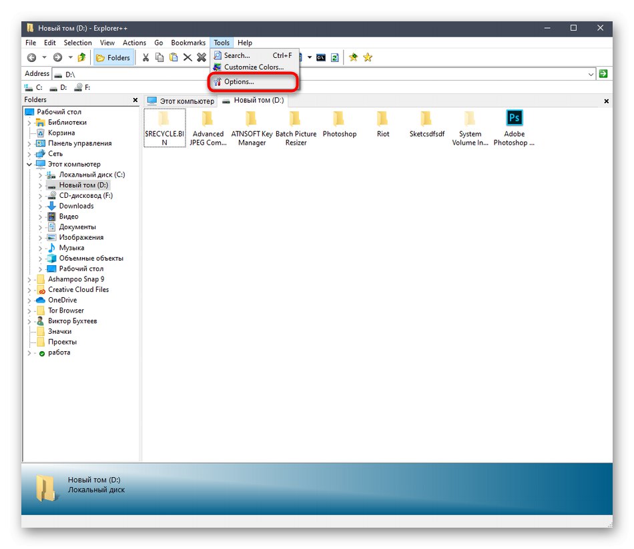Image resolution: width=634 pixels, height=549 pixels.
Task: Open the views dropdown arrow before command prompt icon
Action: point(309,57)
